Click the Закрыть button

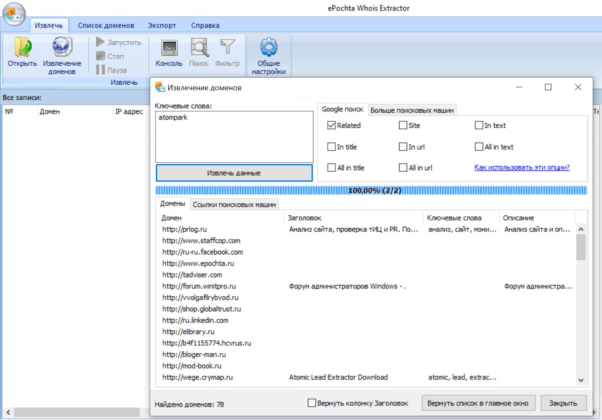click(563, 403)
